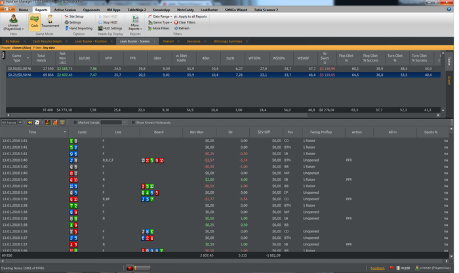Click the trophy icon in hands toolbar
This screenshot has width=459, height=273.
tap(62, 122)
